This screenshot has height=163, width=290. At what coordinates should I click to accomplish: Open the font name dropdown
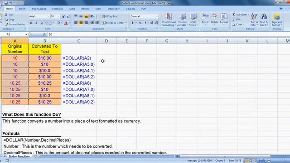tap(48, 16)
